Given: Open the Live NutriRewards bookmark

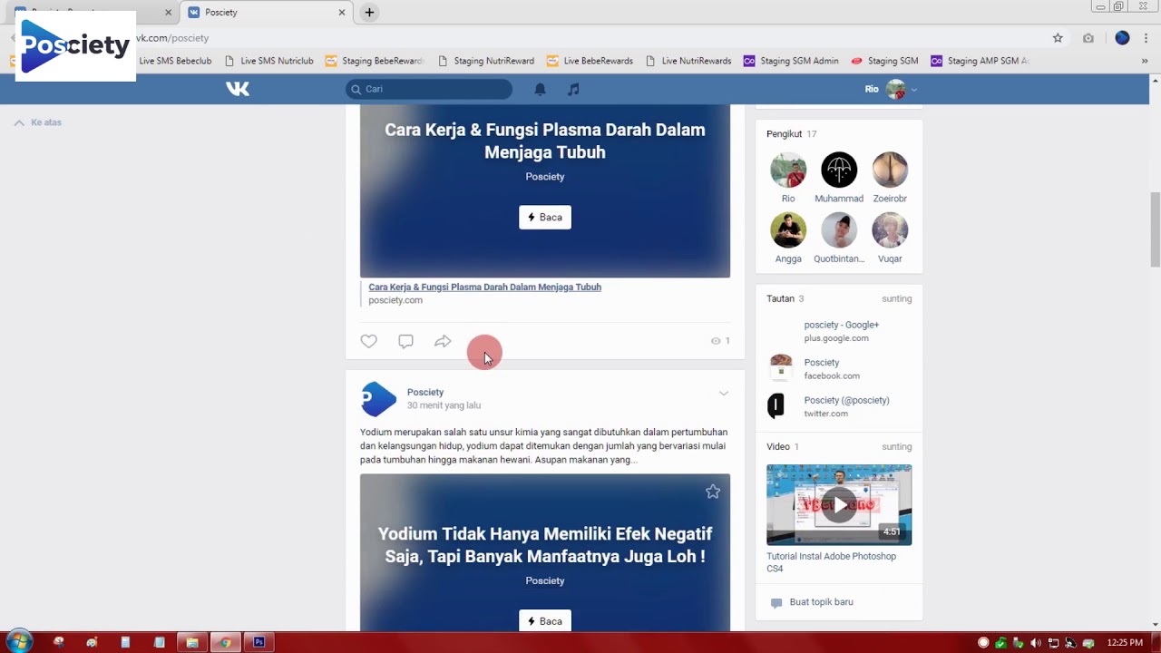Looking at the screenshot, I should point(688,61).
